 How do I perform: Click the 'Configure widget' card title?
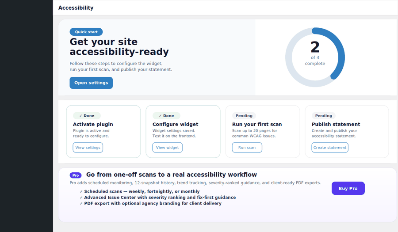176,124
